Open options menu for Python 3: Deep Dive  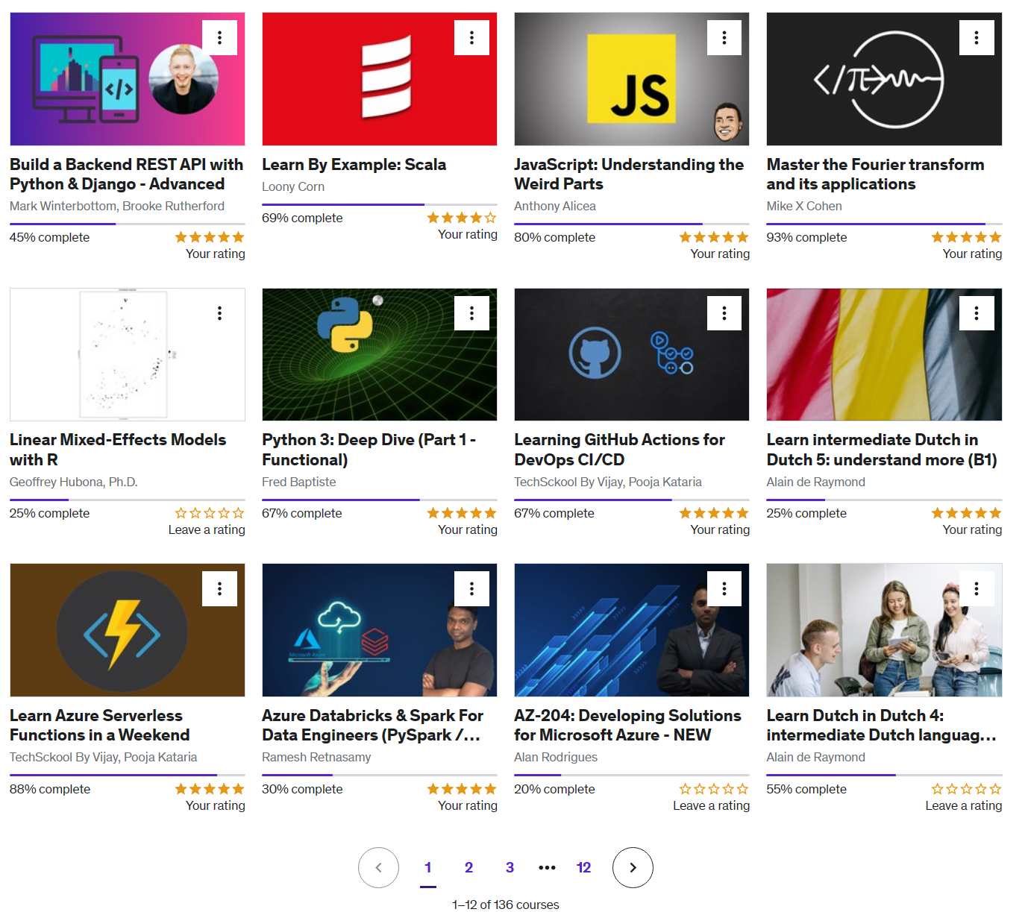point(471,313)
